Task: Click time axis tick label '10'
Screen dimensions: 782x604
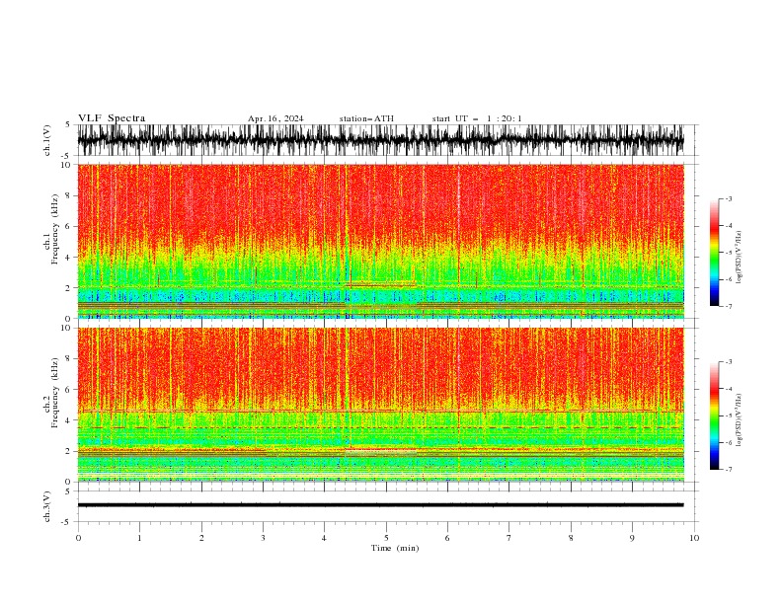Action: point(694,538)
